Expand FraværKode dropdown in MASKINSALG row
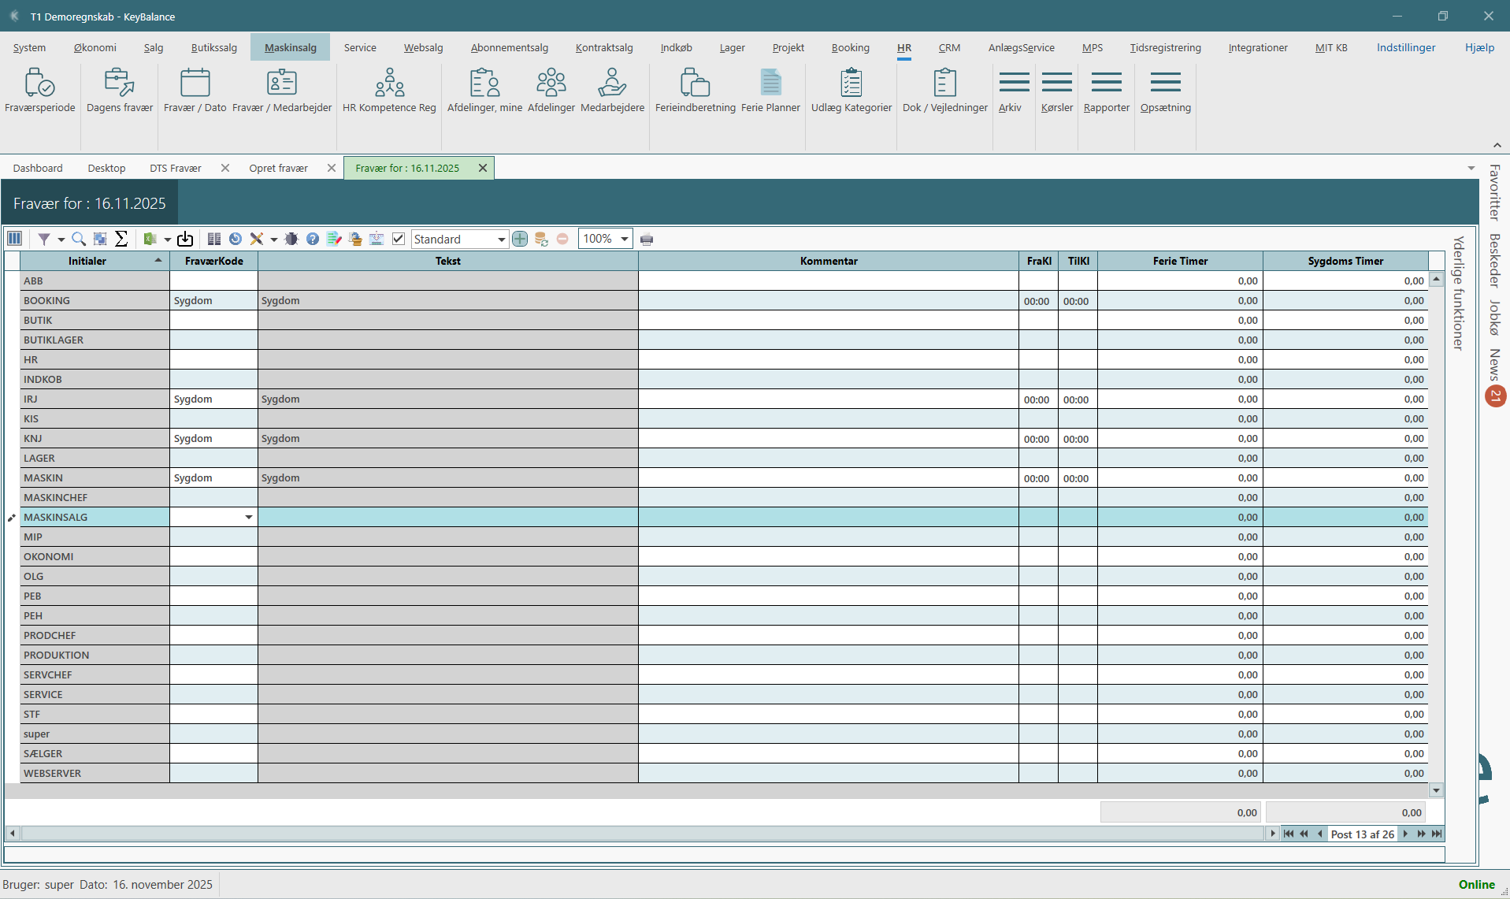Image resolution: width=1510 pixels, height=899 pixels. 248,518
